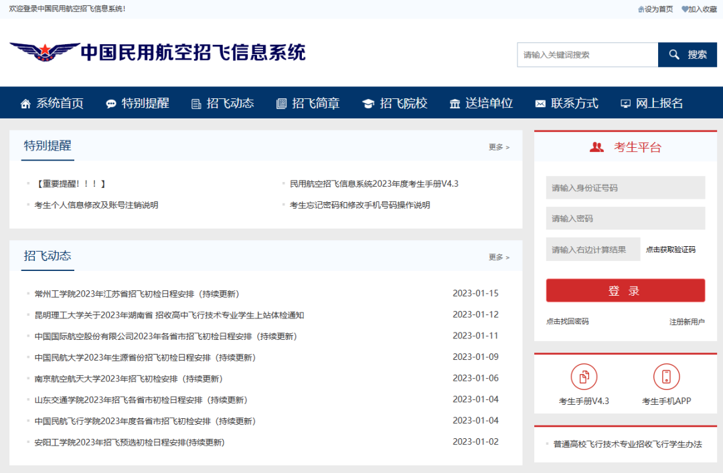
Task: Open 普通高校飞行技术专业招收飞行学生办法 link
Action: (627, 444)
